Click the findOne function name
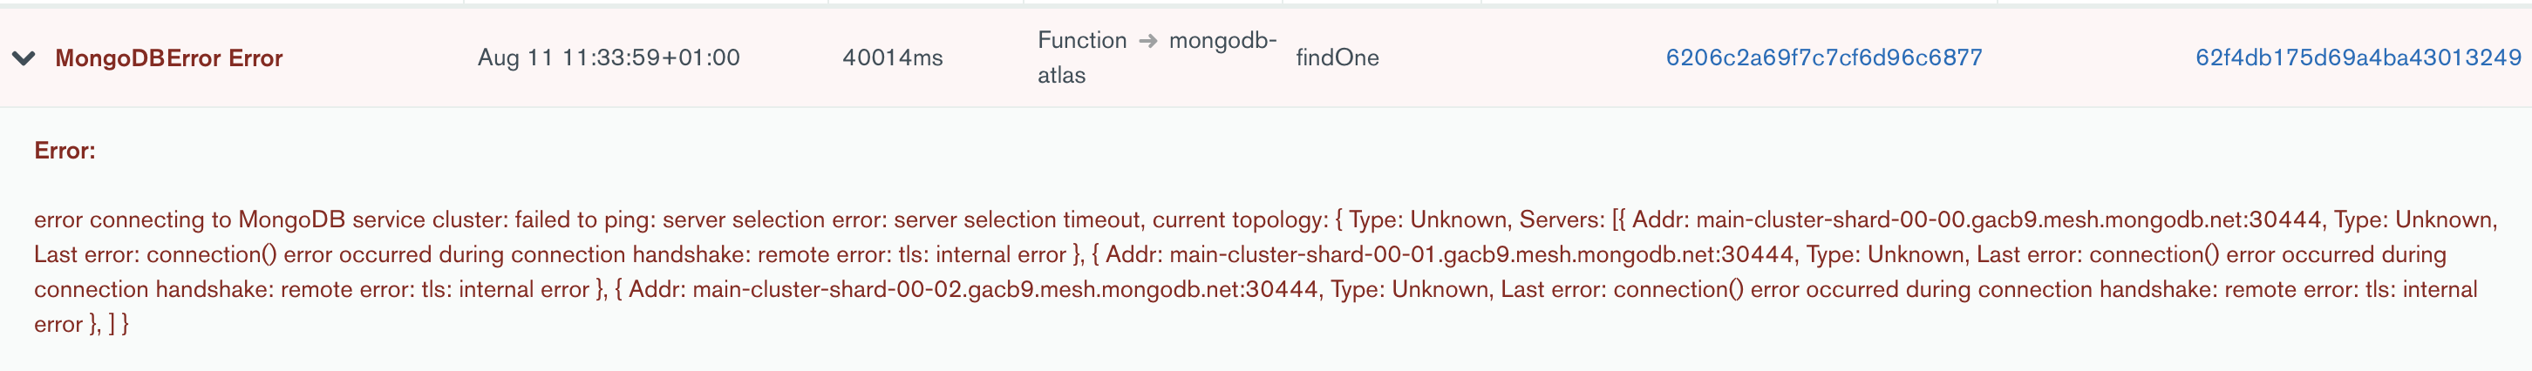This screenshot has height=371, width=2532. point(1337,57)
